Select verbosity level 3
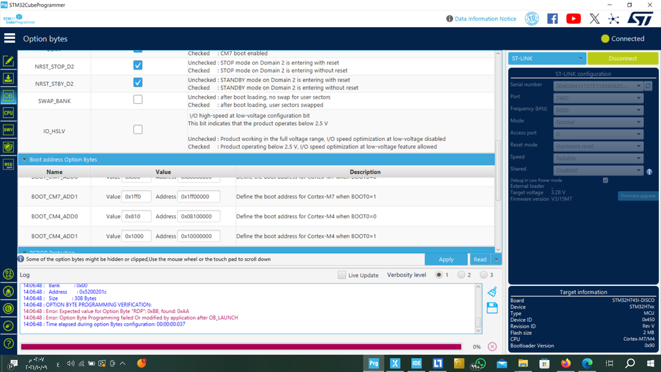This screenshot has height=372, width=661. tap(484, 275)
